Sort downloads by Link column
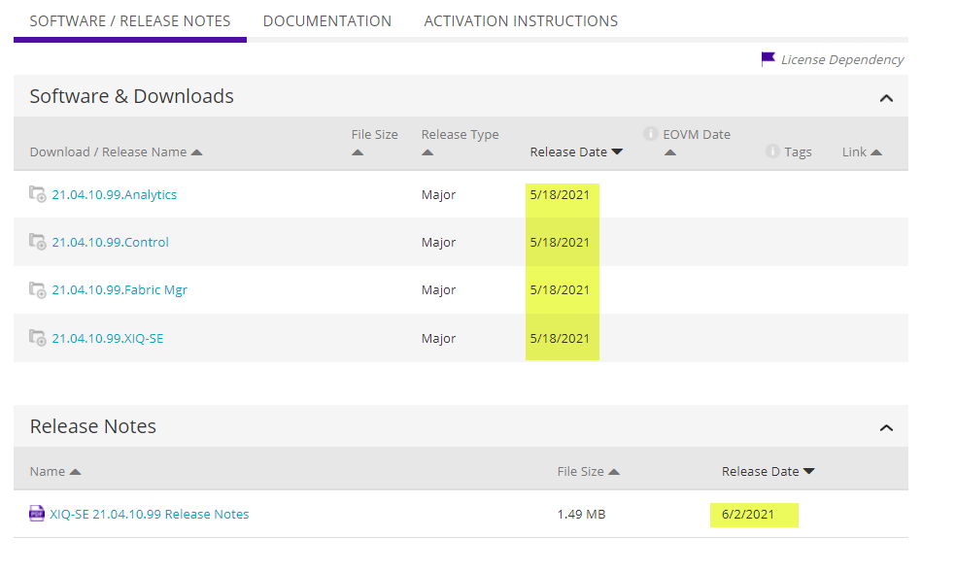Image resolution: width=956 pixels, height=571 pixels. (x=862, y=151)
